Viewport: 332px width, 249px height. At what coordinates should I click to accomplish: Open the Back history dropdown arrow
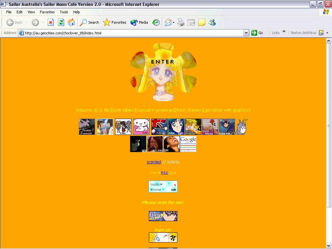[x=27, y=22]
